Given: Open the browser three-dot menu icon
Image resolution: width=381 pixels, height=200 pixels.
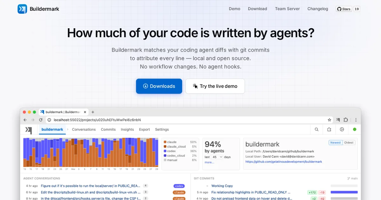Looking at the screenshot, I should coord(356,120).
